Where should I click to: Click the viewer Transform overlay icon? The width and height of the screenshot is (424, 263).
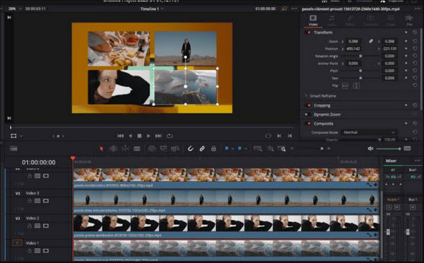(x=13, y=136)
